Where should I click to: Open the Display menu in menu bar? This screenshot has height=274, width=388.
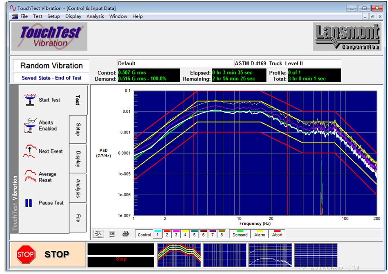(x=73, y=16)
